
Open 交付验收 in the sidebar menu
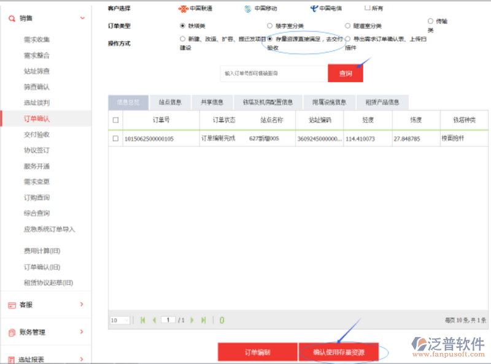37,134
